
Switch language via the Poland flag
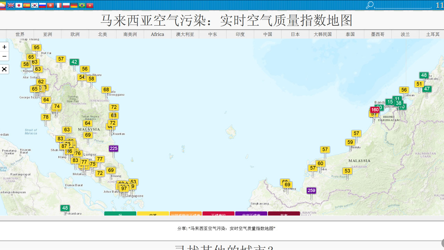[x=66, y=5]
